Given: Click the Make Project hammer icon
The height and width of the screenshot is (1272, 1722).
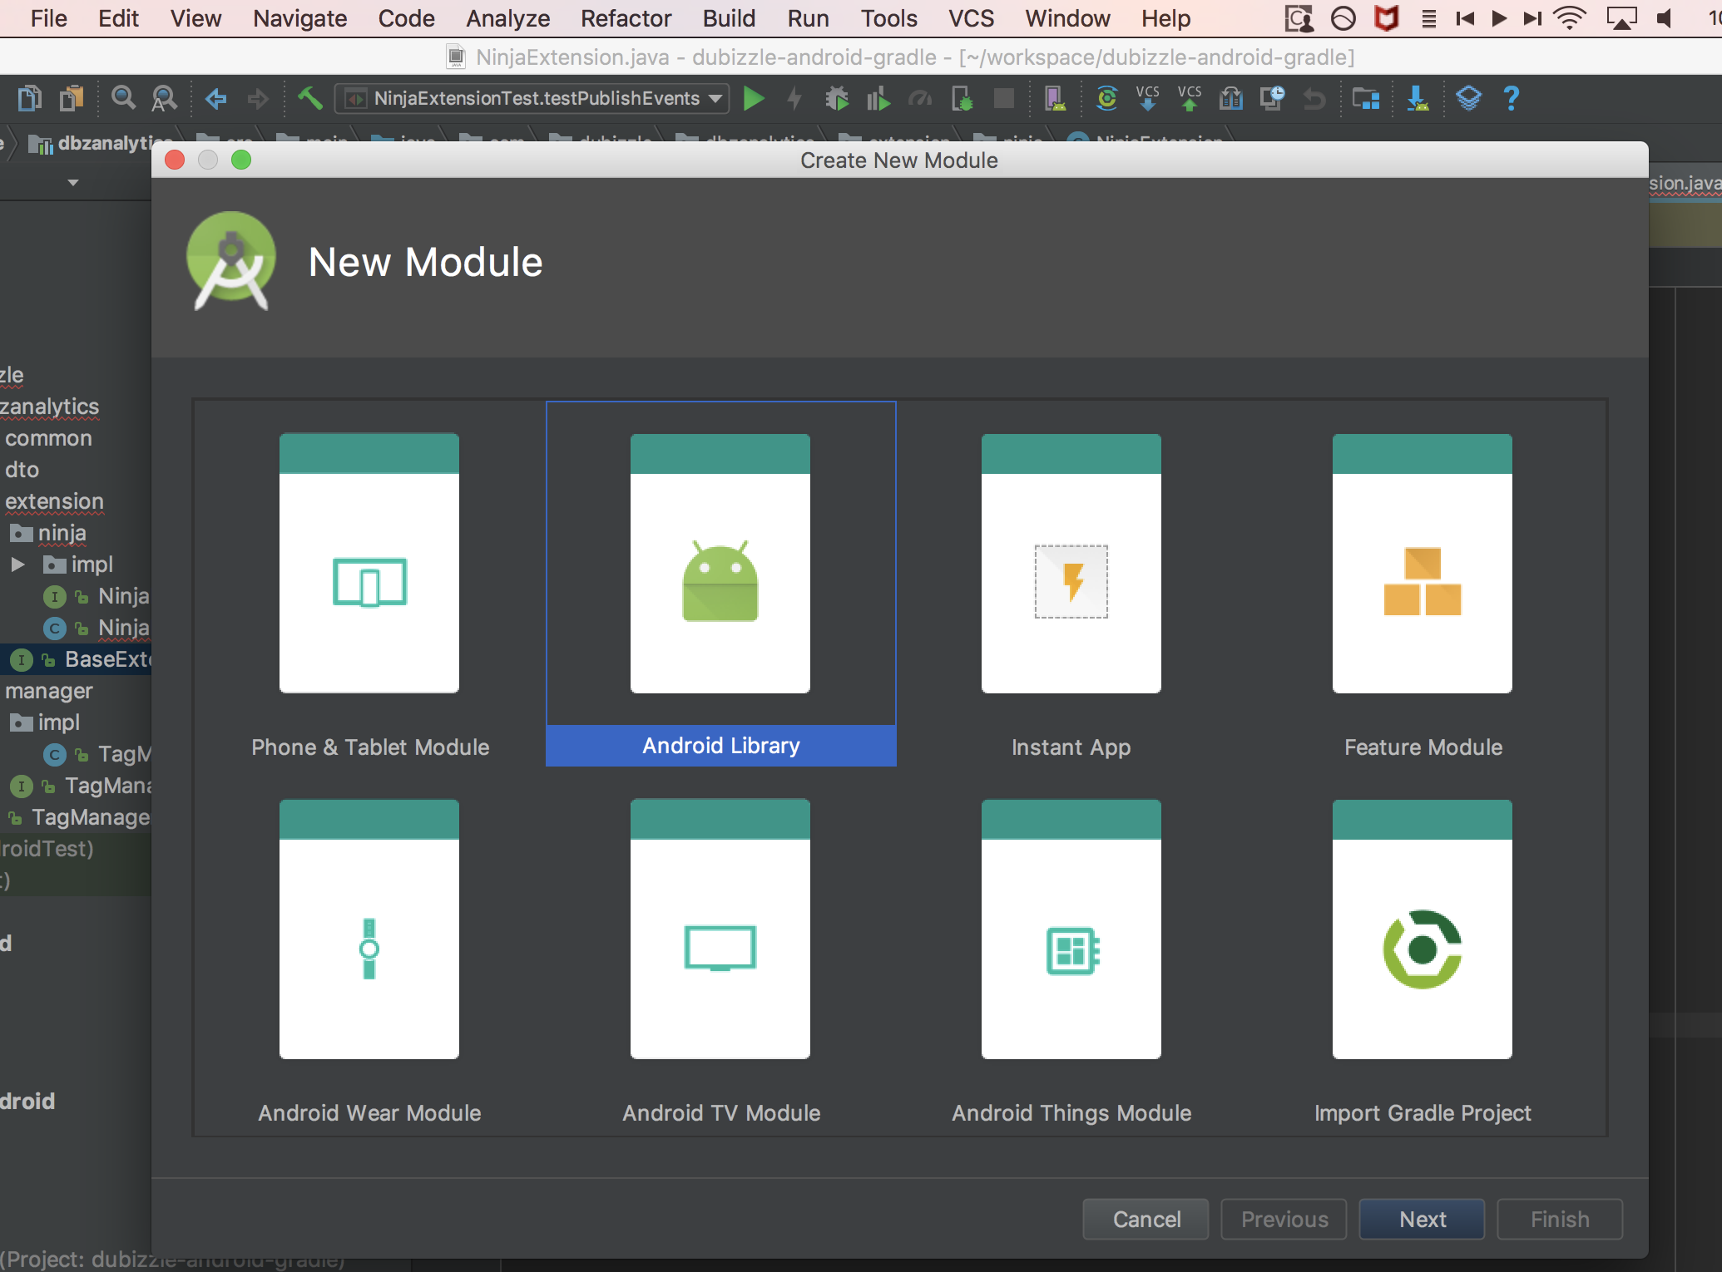Looking at the screenshot, I should (309, 98).
